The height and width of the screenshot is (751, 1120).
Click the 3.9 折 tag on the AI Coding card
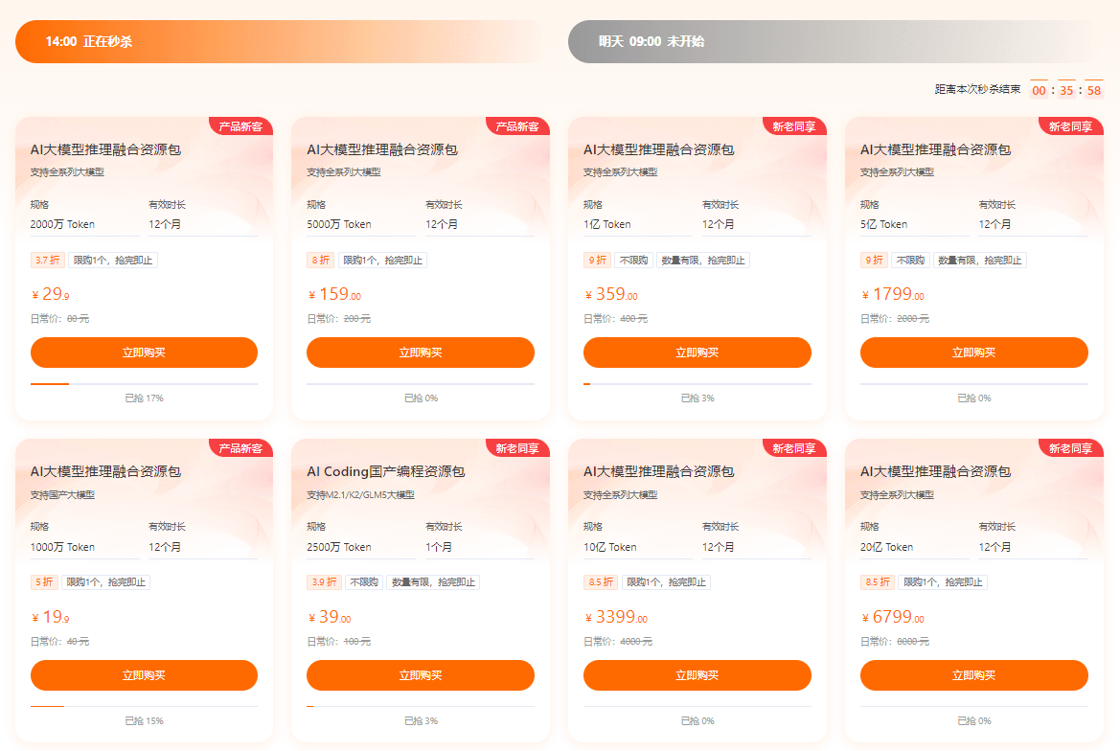324,582
